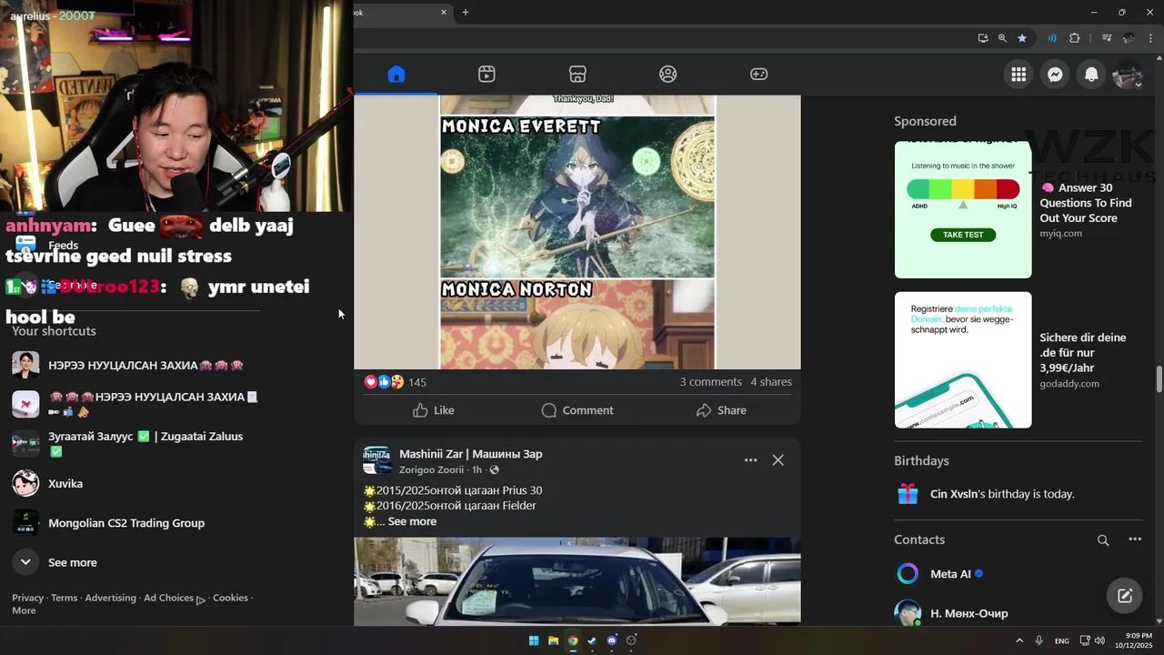
Task: Open Discord from the taskbar
Action: (611, 640)
